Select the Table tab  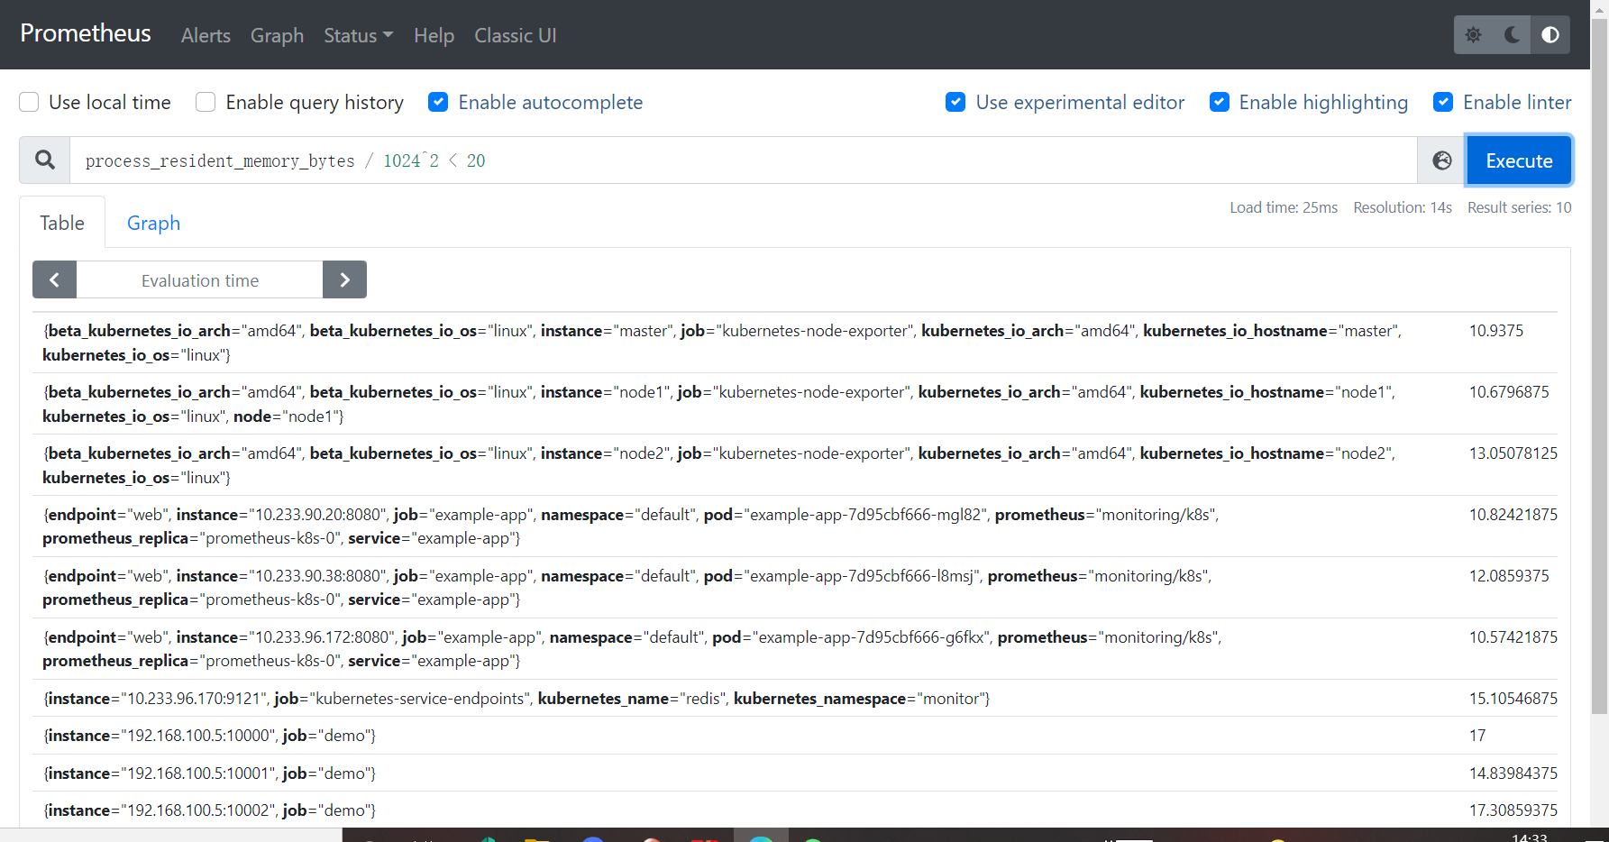pos(61,223)
